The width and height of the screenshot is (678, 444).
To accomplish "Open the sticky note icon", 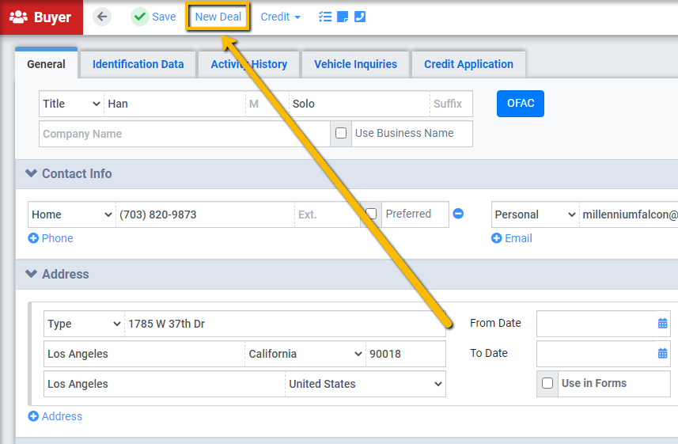I will [343, 17].
